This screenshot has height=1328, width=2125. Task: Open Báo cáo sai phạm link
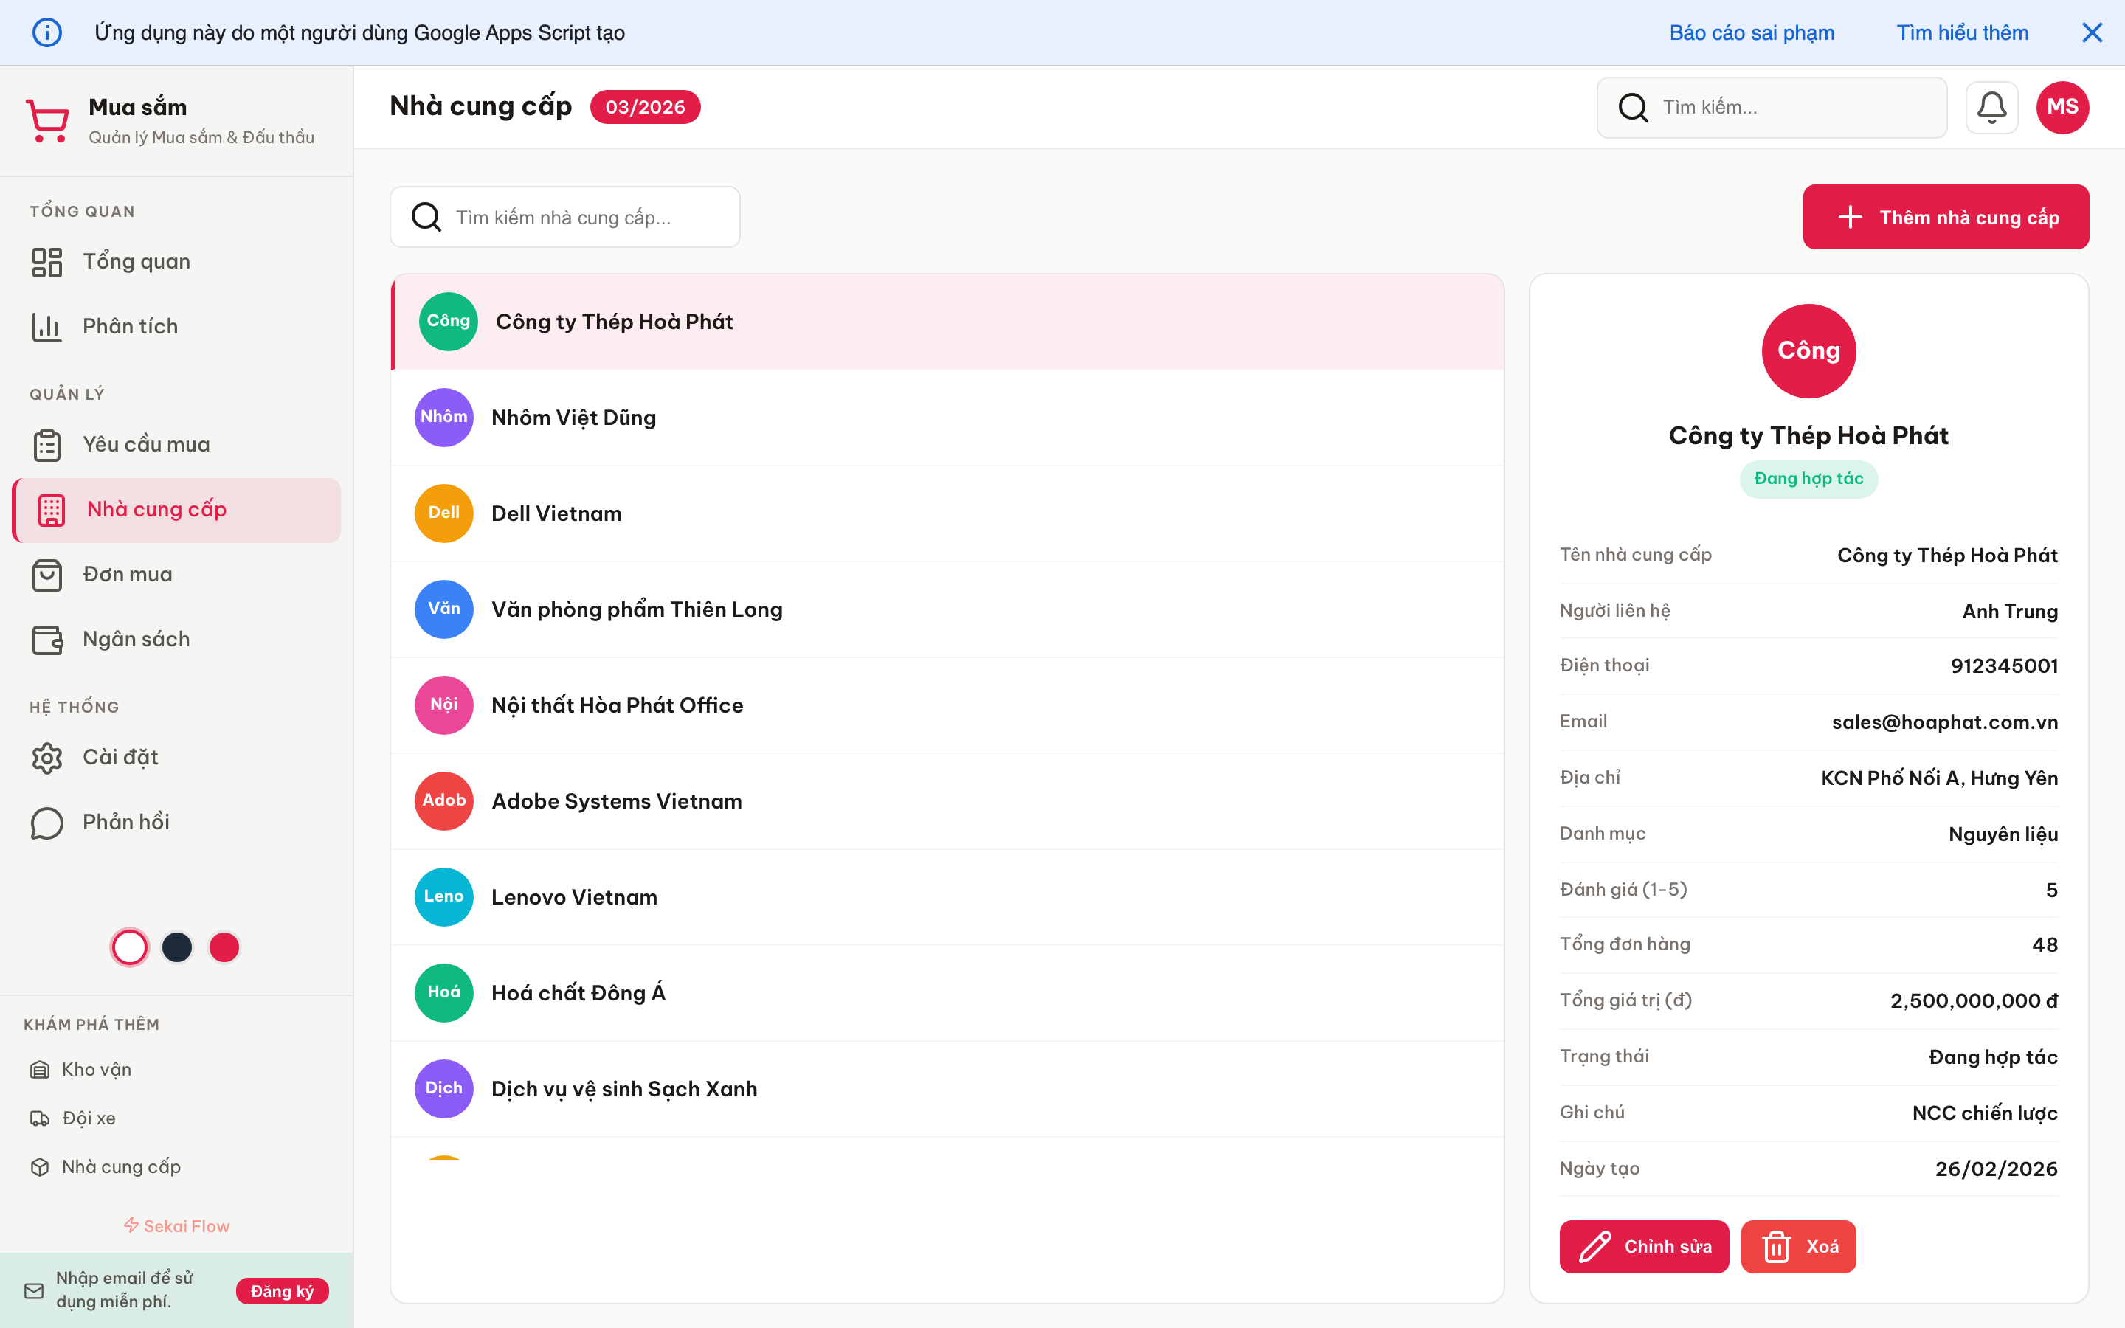tap(1751, 32)
